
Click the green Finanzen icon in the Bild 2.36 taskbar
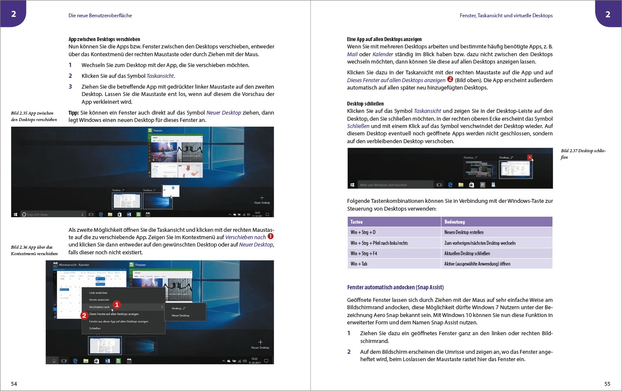click(118, 361)
